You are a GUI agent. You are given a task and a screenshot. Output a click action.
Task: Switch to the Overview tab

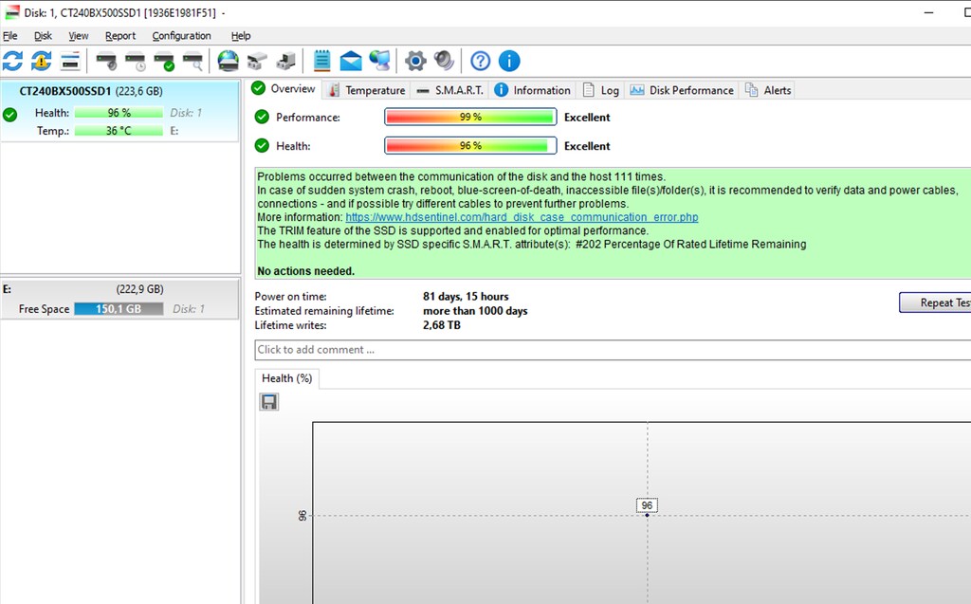tap(284, 88)
